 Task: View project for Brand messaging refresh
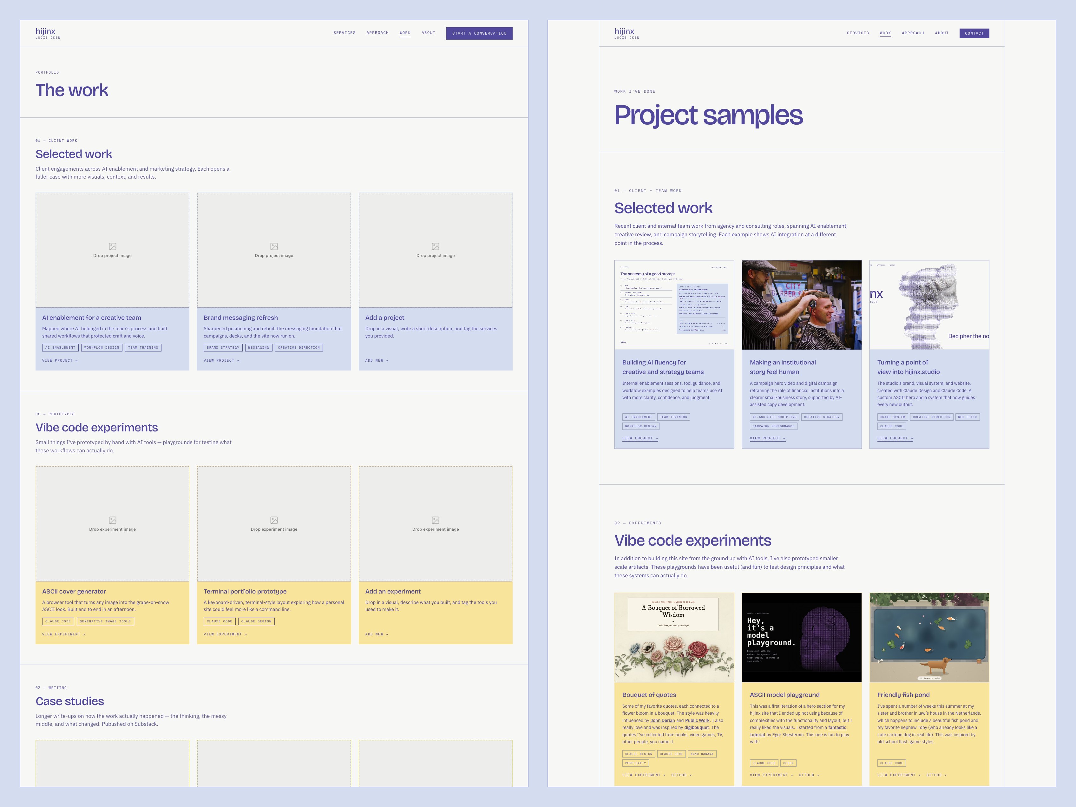pos(221,360)
